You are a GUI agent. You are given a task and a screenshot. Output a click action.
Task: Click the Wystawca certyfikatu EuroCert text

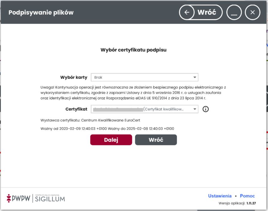pyautogui.click(x=90, y=120)
